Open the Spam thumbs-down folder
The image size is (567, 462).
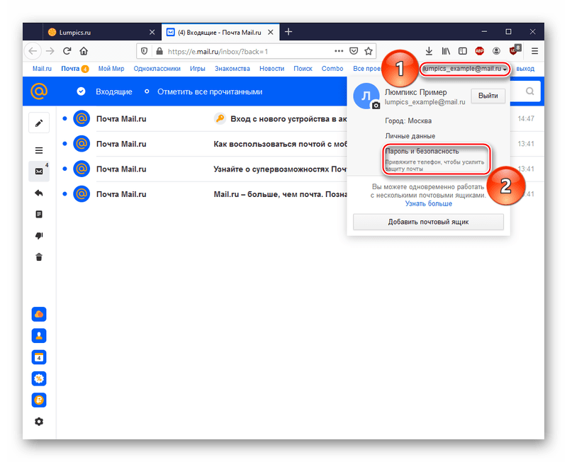[x=38, y=235]
